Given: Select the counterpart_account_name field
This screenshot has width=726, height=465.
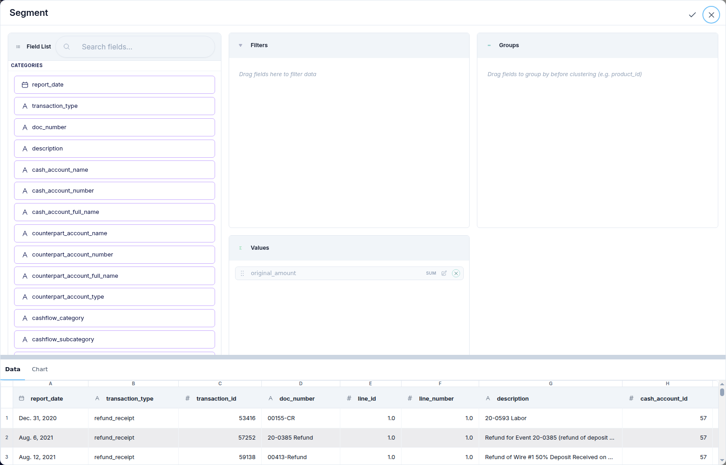Looking at the screenshot, I should 114,233.
